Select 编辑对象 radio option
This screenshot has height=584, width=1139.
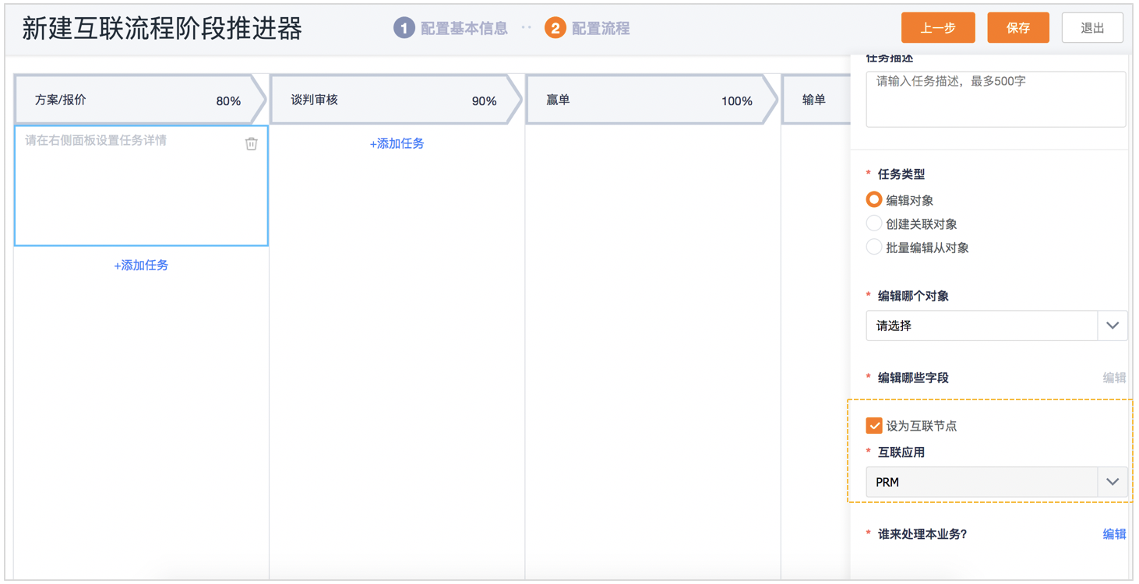tap(874, 200)
